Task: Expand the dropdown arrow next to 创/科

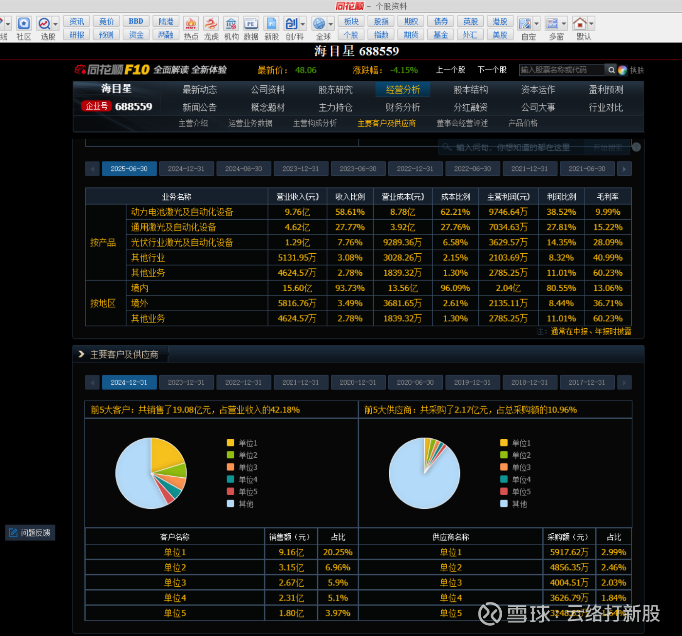Action: click(303, 23)
